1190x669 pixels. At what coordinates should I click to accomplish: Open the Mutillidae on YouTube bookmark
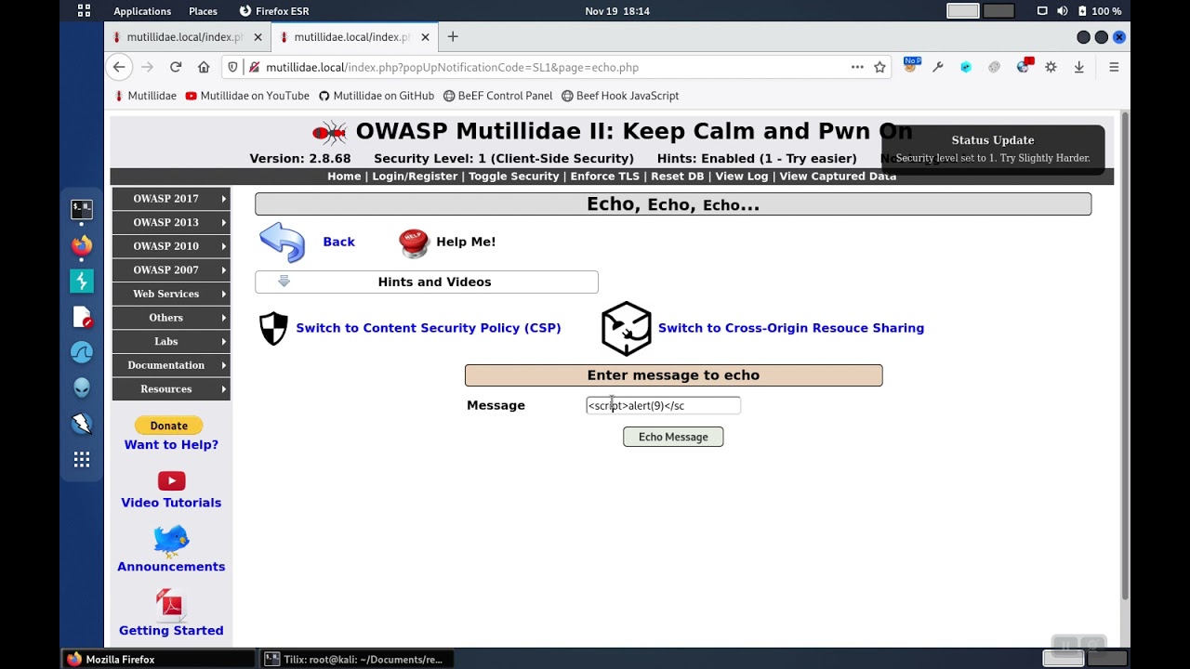(247, 96)
